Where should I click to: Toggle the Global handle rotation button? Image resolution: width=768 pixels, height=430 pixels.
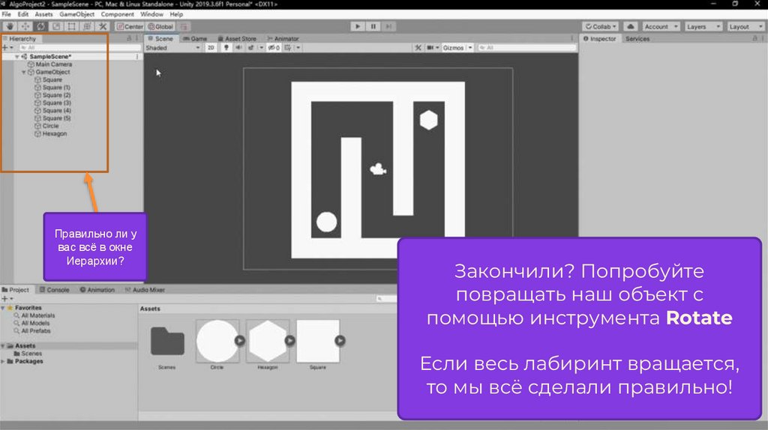pos(160,26)
